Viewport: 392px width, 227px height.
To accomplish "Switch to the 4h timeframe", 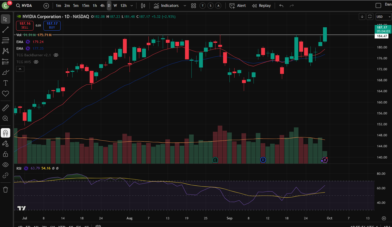I will (102, 6).
